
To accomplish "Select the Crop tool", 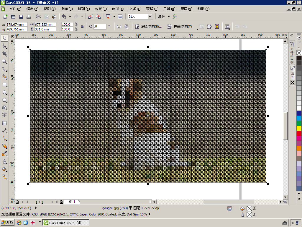I will pos(5,54).
